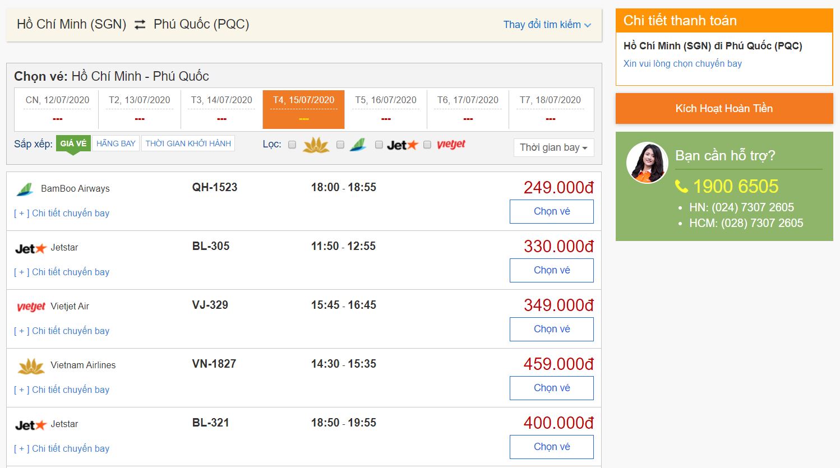840x468 pixels.
Task: Select date tab T3, 14/07/2020
Action: click(221, 109)
